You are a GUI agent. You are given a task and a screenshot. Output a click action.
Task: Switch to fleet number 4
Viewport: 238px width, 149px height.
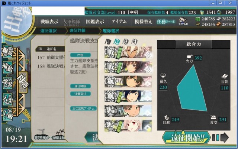[135, 41]
